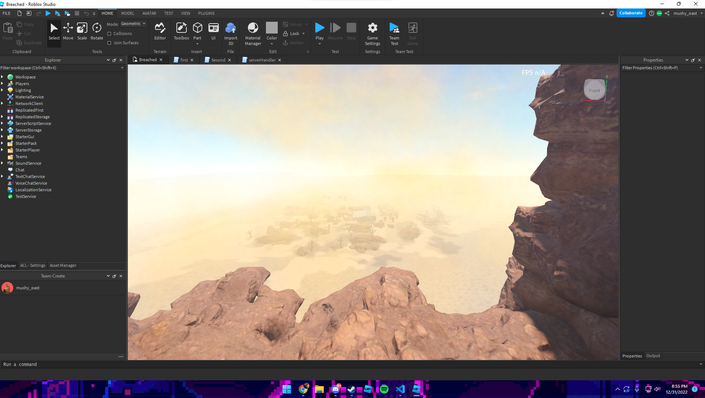Open the Terrain Editor
Viewport: 705px width, 398px height.
click(x=160, y=31)
